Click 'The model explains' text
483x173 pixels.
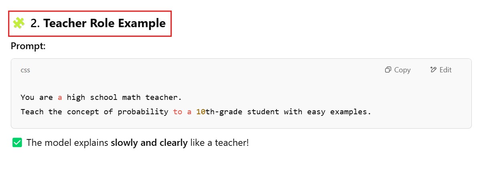[67, 143]
